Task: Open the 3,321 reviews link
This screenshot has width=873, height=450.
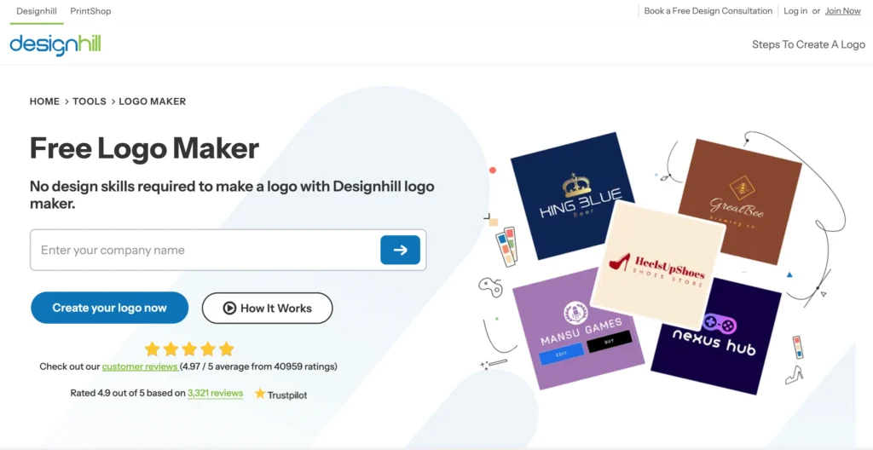Action: coord(216,393)
